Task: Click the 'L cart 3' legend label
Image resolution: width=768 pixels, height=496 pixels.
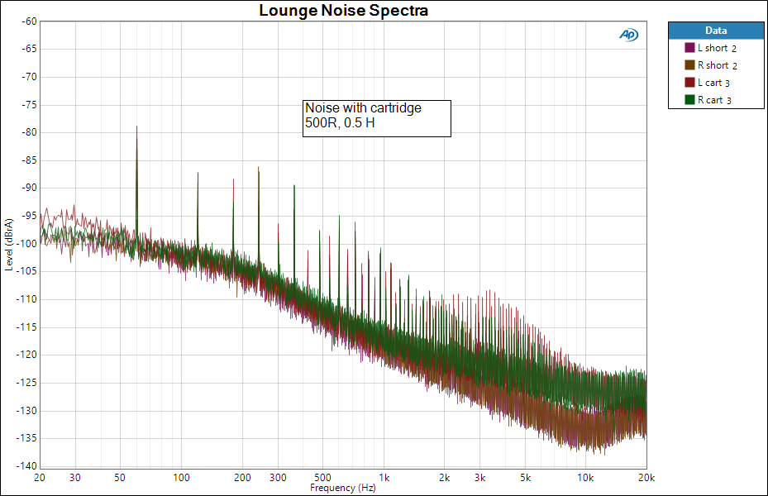Action: click(x=713, y=83)
